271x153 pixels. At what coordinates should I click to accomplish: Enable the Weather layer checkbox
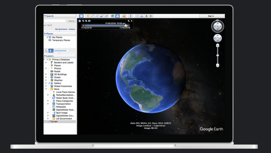point(49,80)
